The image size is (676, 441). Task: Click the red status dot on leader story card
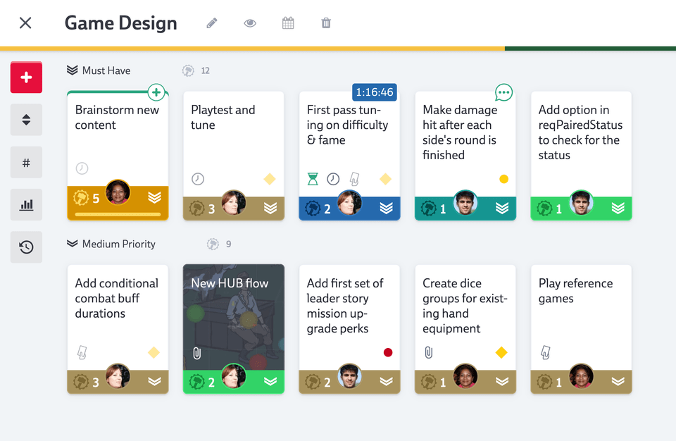387,352
